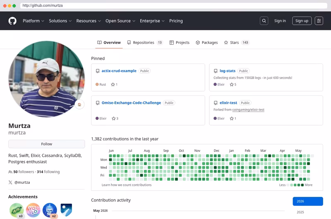Click Learn how we count contributions
Image resolution: width=331 pixels, height=219 pixels.
pos(127,185)
